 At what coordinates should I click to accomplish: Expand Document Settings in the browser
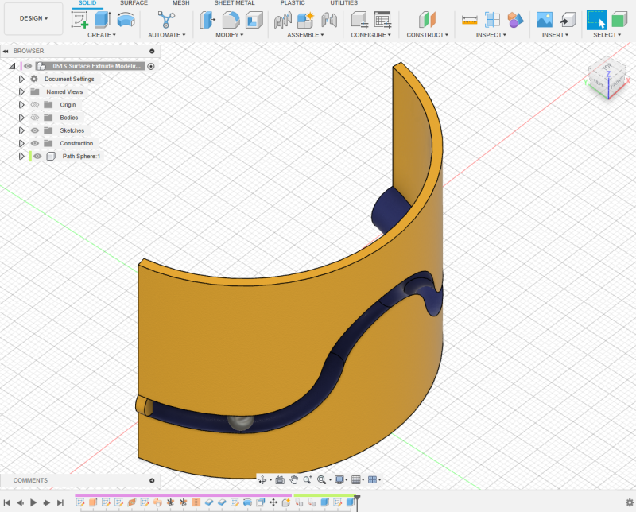tap(21, 79)
